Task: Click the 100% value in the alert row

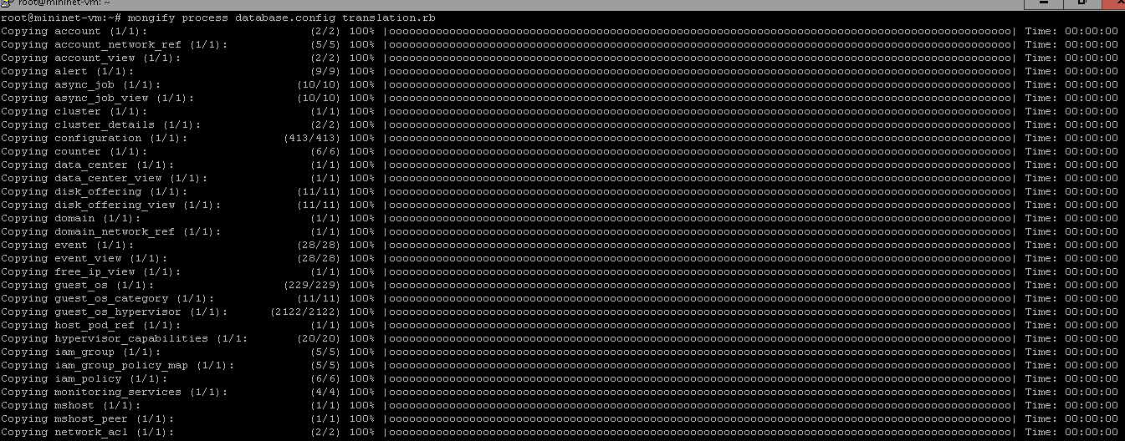Action: click(362, 71)
